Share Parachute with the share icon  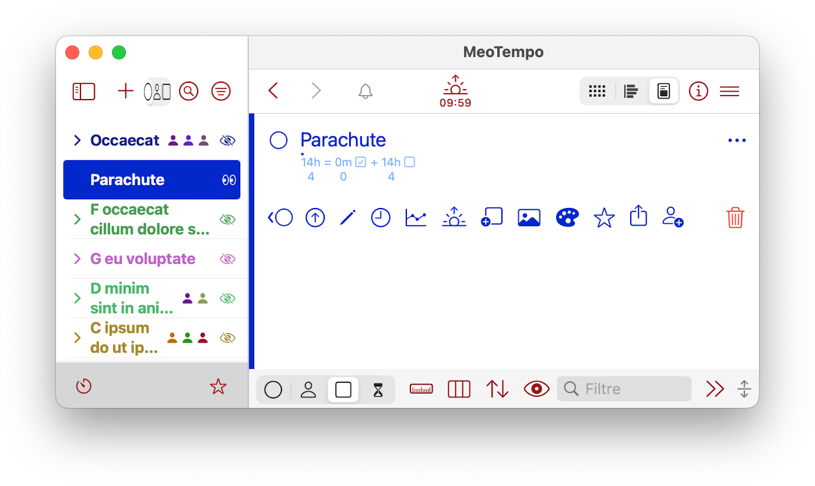click(x=639, y=216)
